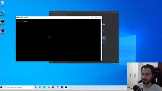Open the Microsoft Edge desktop shortcut

[2, 13]
